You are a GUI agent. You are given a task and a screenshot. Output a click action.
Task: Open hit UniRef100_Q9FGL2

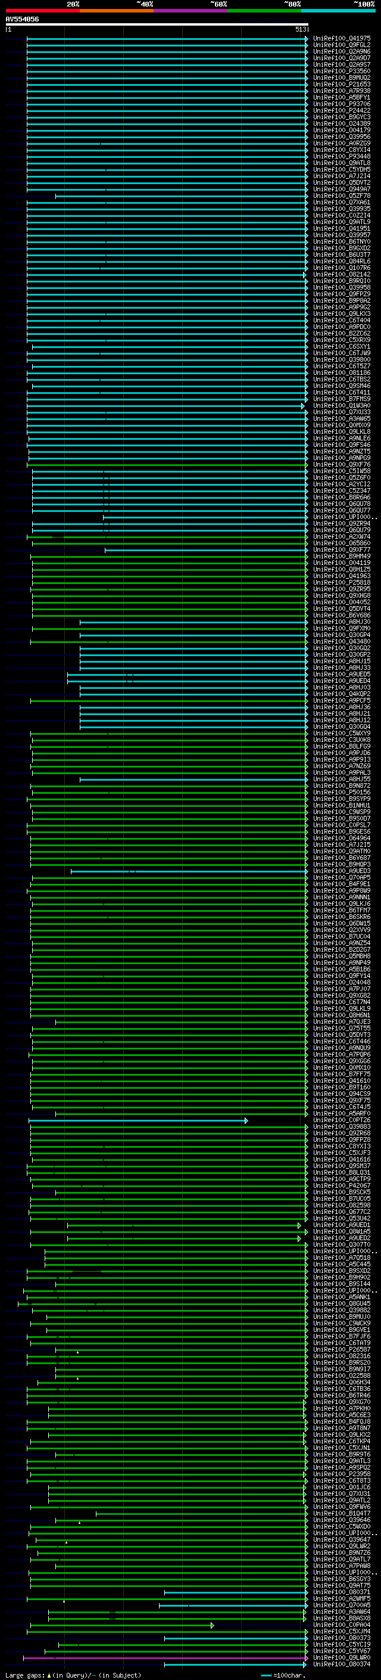pos(341,45)
